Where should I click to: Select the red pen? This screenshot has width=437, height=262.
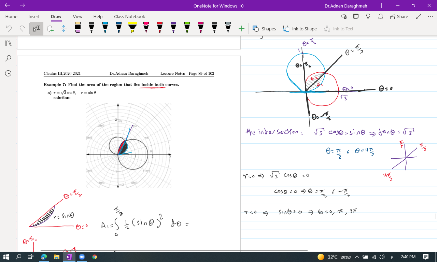160,28
